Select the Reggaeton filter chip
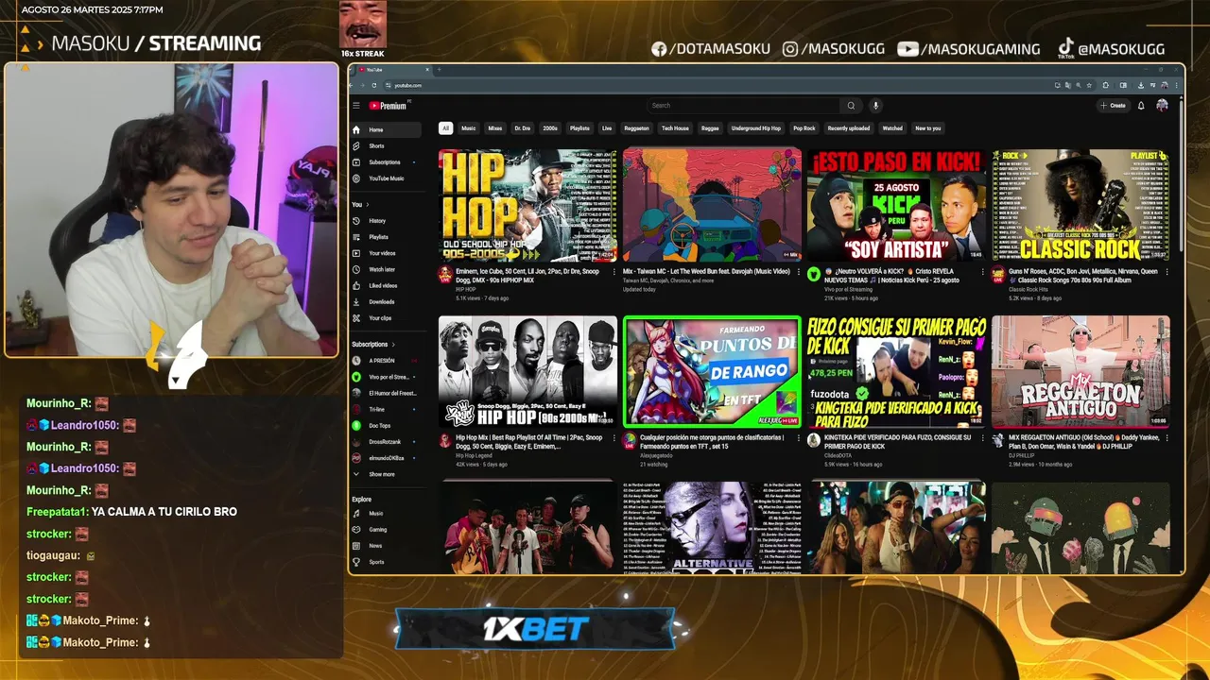The width and height of the screenshot is (1210, 680). [x=636, y=128]
